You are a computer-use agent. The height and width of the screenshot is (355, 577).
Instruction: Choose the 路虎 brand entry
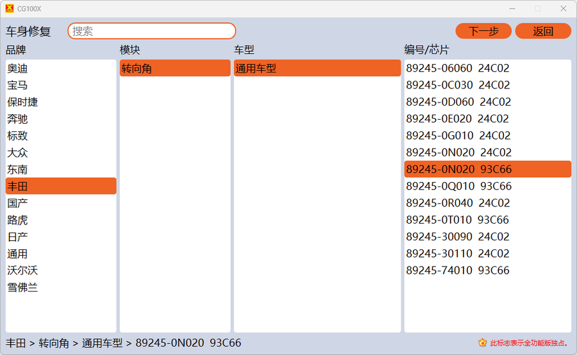coord(18,220)
